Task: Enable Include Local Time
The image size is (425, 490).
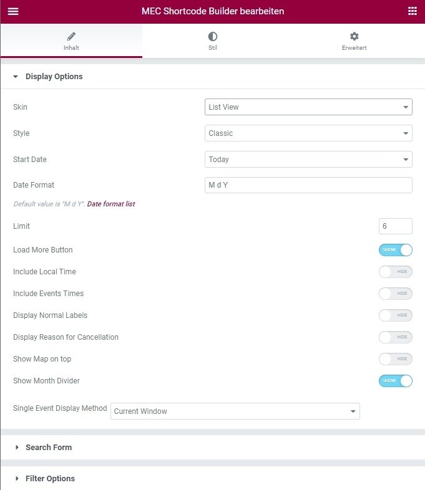Action: [x=396, y=272]
